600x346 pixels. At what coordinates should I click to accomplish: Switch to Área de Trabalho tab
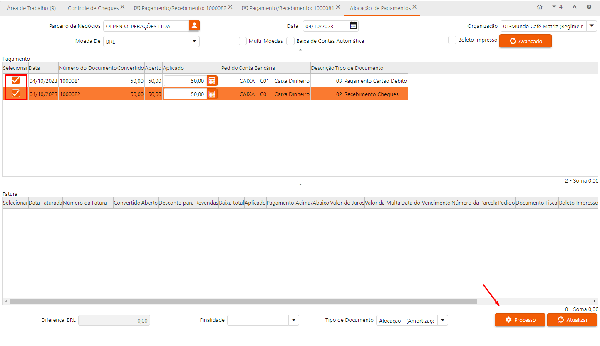pos(31,8)
